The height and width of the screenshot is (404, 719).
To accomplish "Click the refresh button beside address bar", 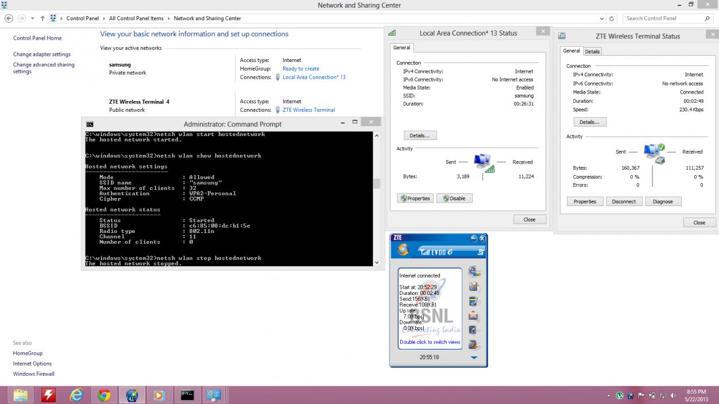I will (612, 18).
